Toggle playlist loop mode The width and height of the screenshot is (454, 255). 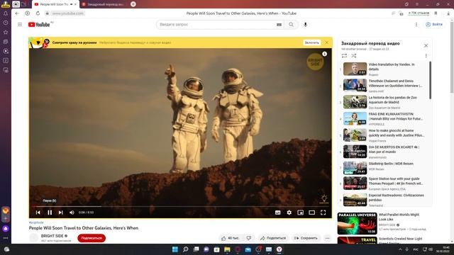pos(344,55)
